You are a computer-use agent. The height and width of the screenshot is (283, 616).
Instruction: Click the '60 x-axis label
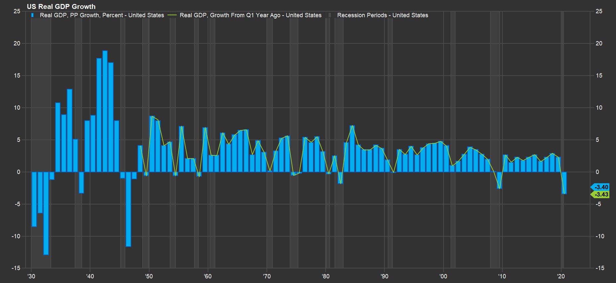point(208,276)
